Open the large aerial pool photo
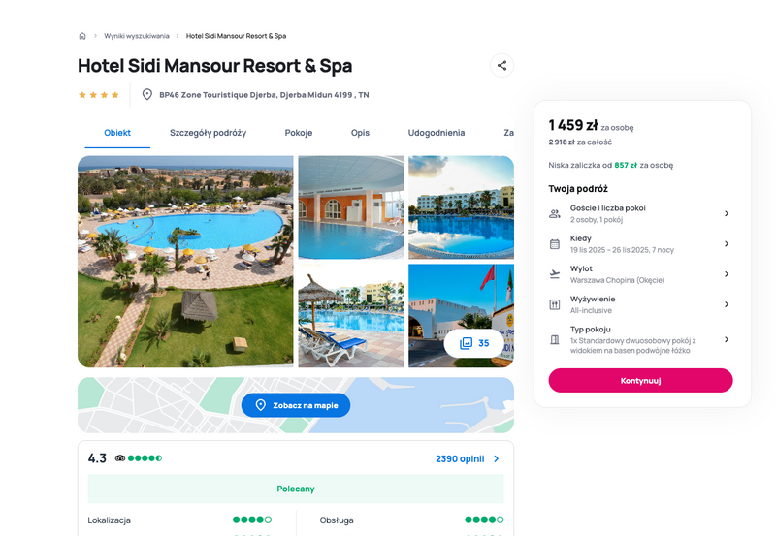776x536 pixels. [x=185, y=262]
